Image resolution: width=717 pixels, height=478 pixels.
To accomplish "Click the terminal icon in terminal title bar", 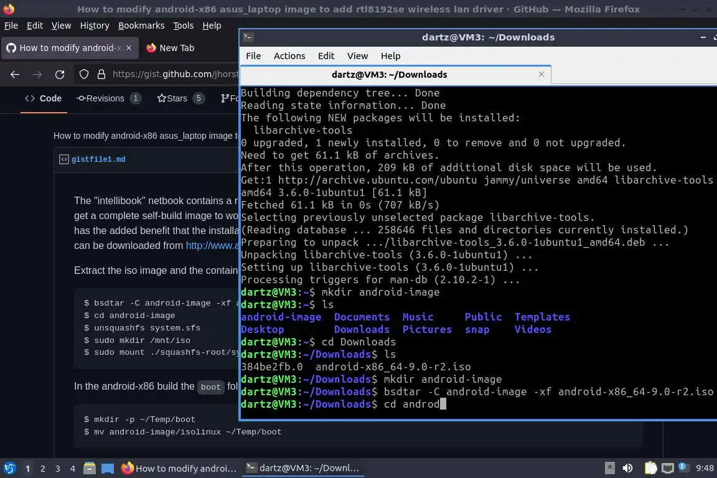I will (248, 37).
